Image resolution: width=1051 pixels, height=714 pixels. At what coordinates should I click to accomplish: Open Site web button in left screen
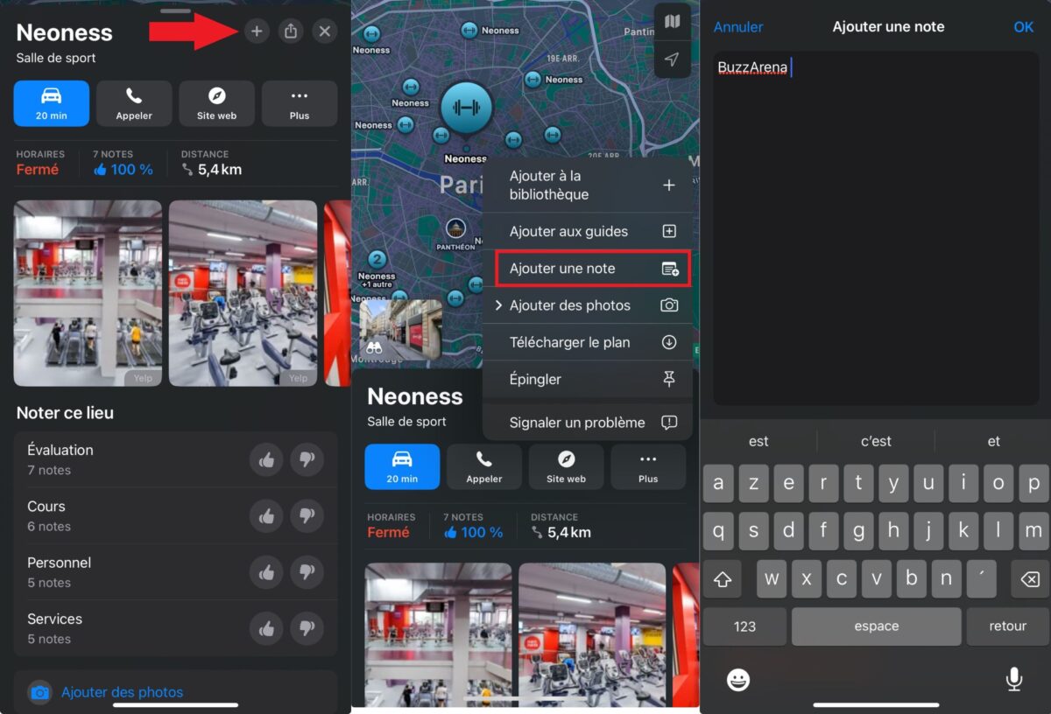pyautogui.click(x=216, y=104)
